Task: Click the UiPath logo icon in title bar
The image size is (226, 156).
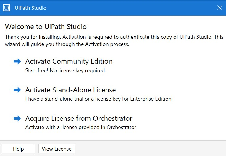Action: pyautogui.click(x=7, y=8)
